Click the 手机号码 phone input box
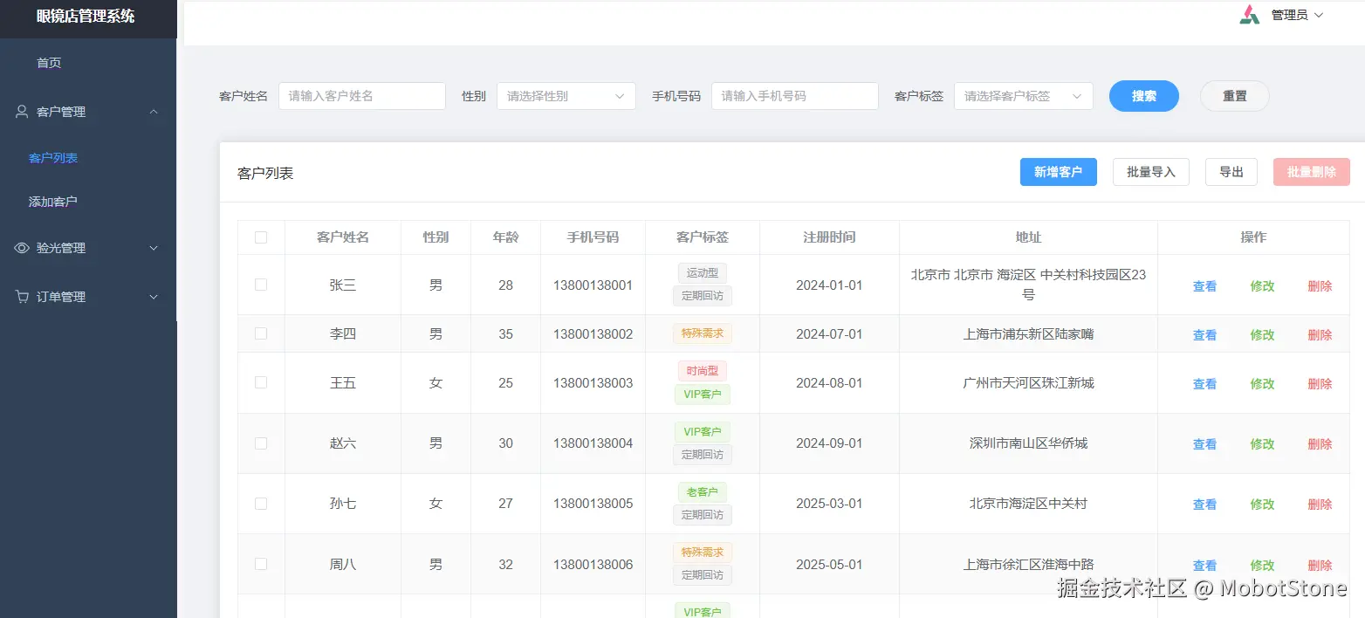Viewport: 1365px width, 618px height. tap(794, 96)
